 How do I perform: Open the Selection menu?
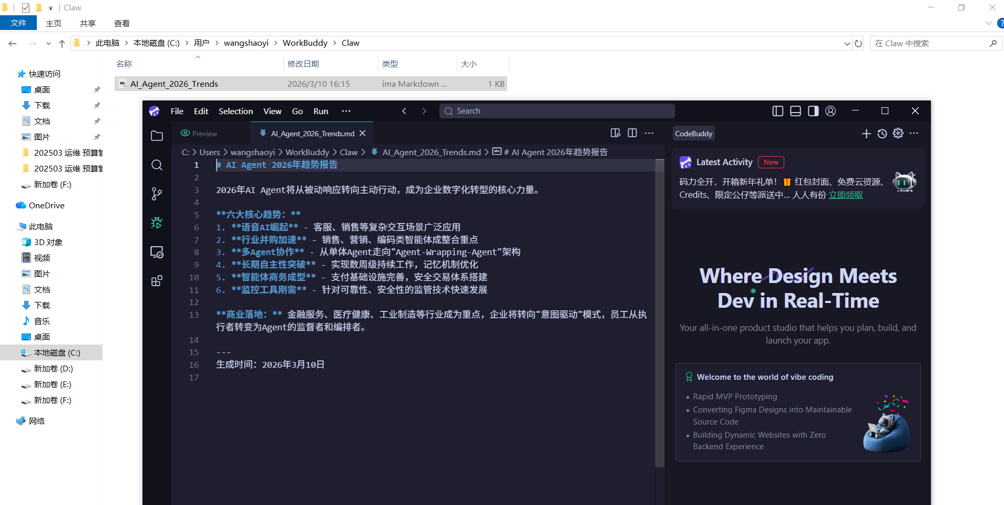click(x=235, y=111)
